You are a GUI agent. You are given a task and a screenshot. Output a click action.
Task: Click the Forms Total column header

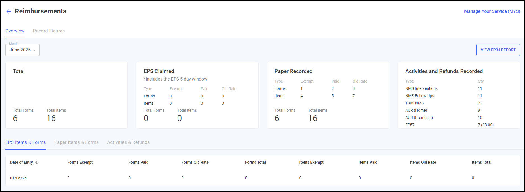(x=255, y=163)
